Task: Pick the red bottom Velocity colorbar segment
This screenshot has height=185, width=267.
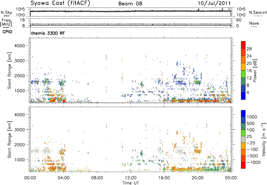Action: coord(243,165)
